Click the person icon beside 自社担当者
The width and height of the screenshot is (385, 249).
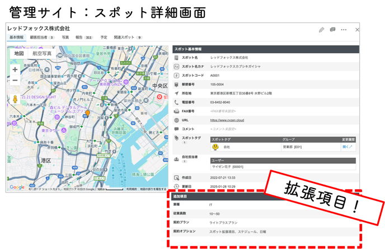[x=176, y=159]
